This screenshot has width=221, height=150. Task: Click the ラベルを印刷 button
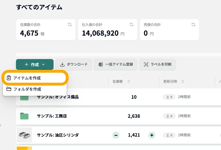tap(157, 64)
